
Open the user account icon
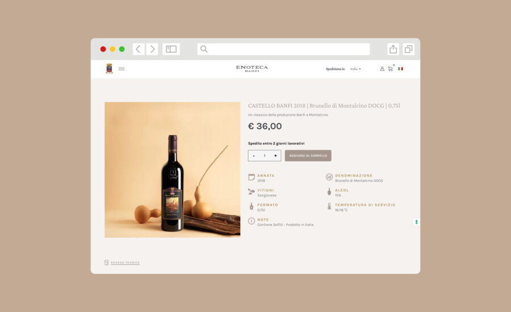click(382, 69)
